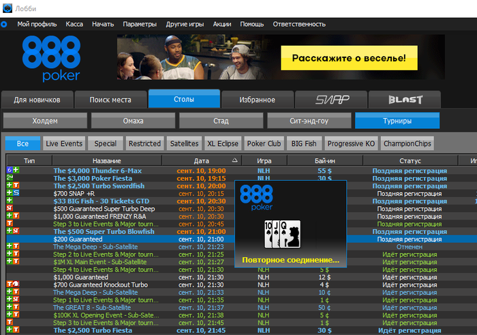Sort by the Название column header
The image size is (477, 335).
click(x=107, y=160)
